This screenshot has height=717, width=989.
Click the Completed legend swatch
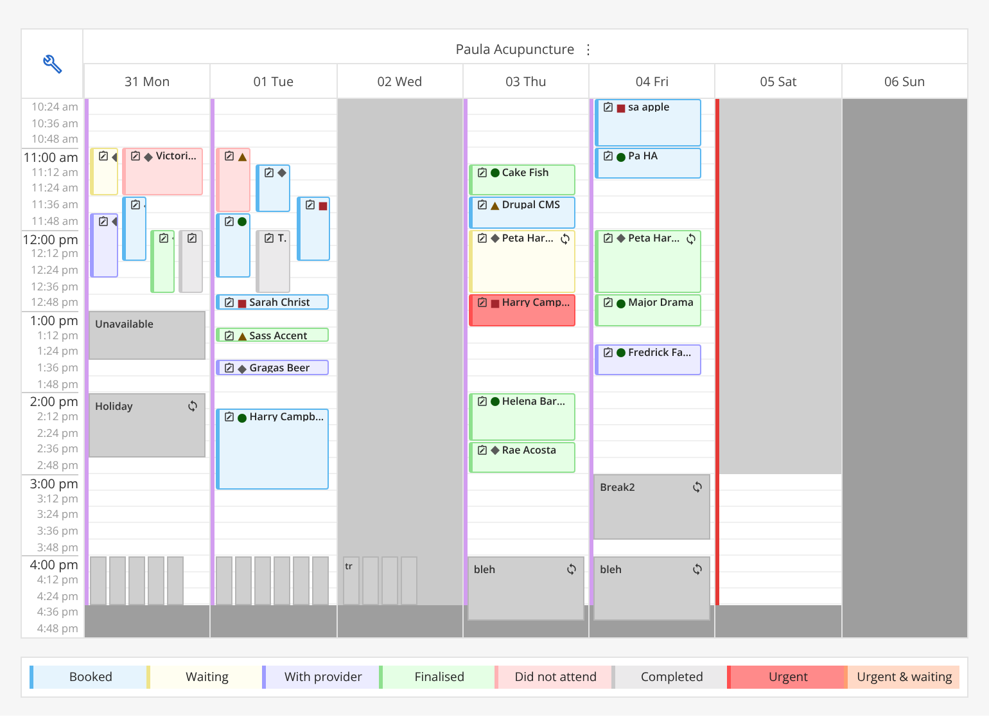point(669,677)
